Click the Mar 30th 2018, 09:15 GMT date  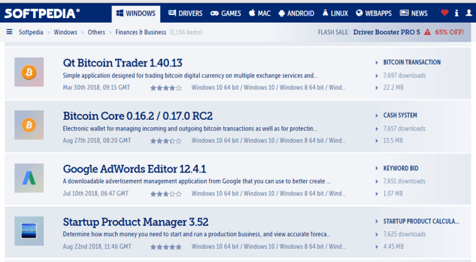tap(96, 88)
